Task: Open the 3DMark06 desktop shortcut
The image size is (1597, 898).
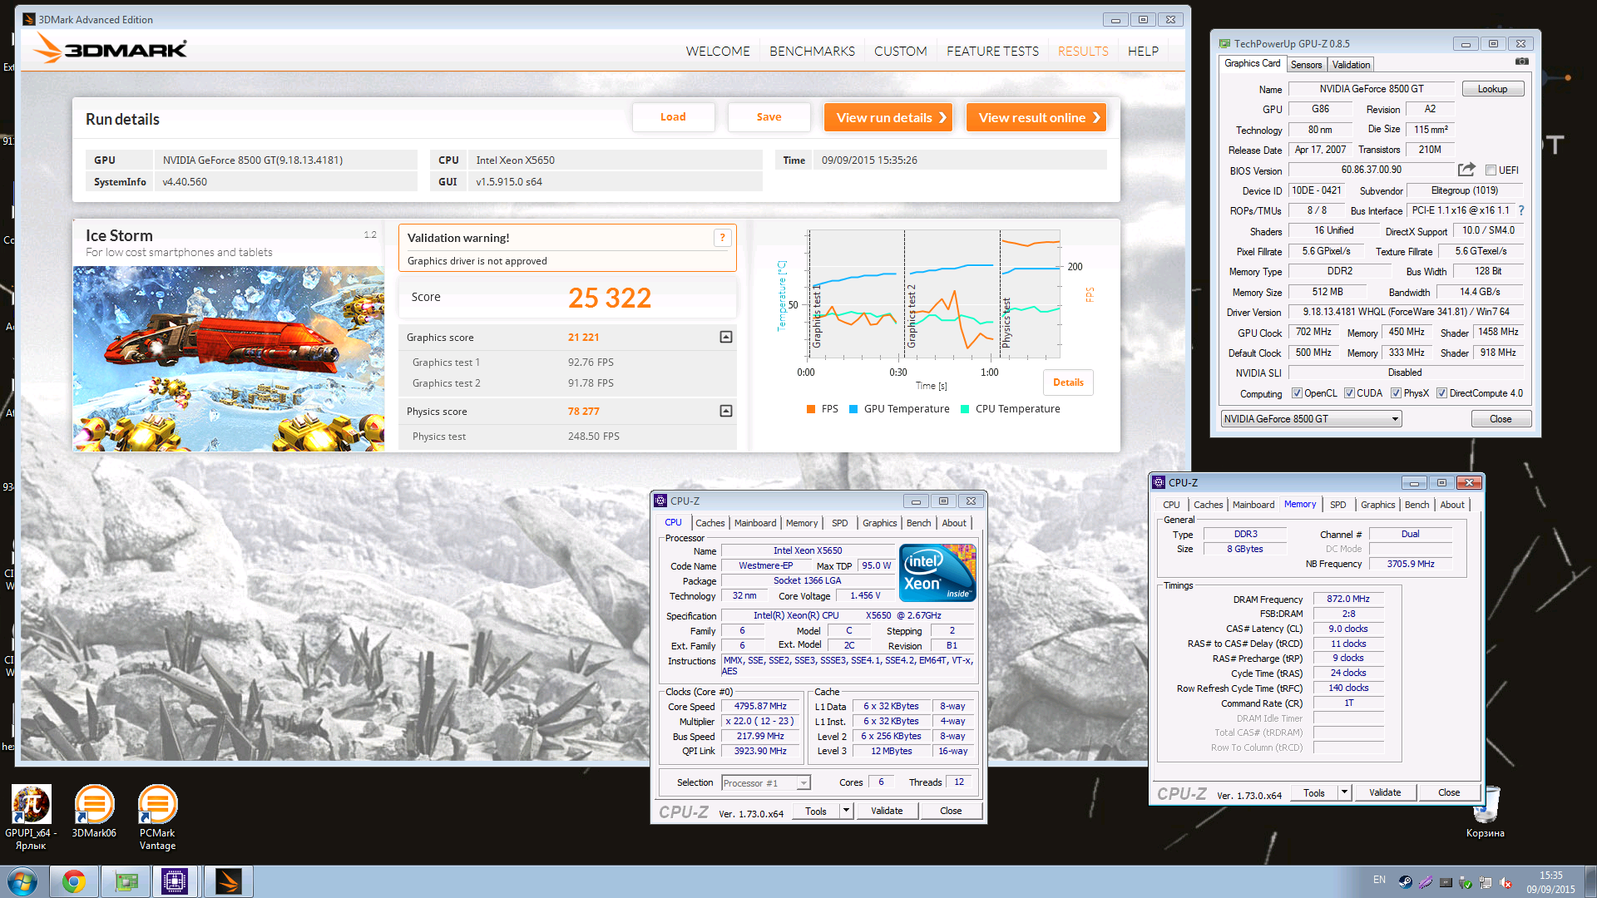Action: tap(94, 812)
